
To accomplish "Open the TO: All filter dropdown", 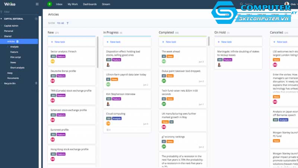I will tap(60, 23).
